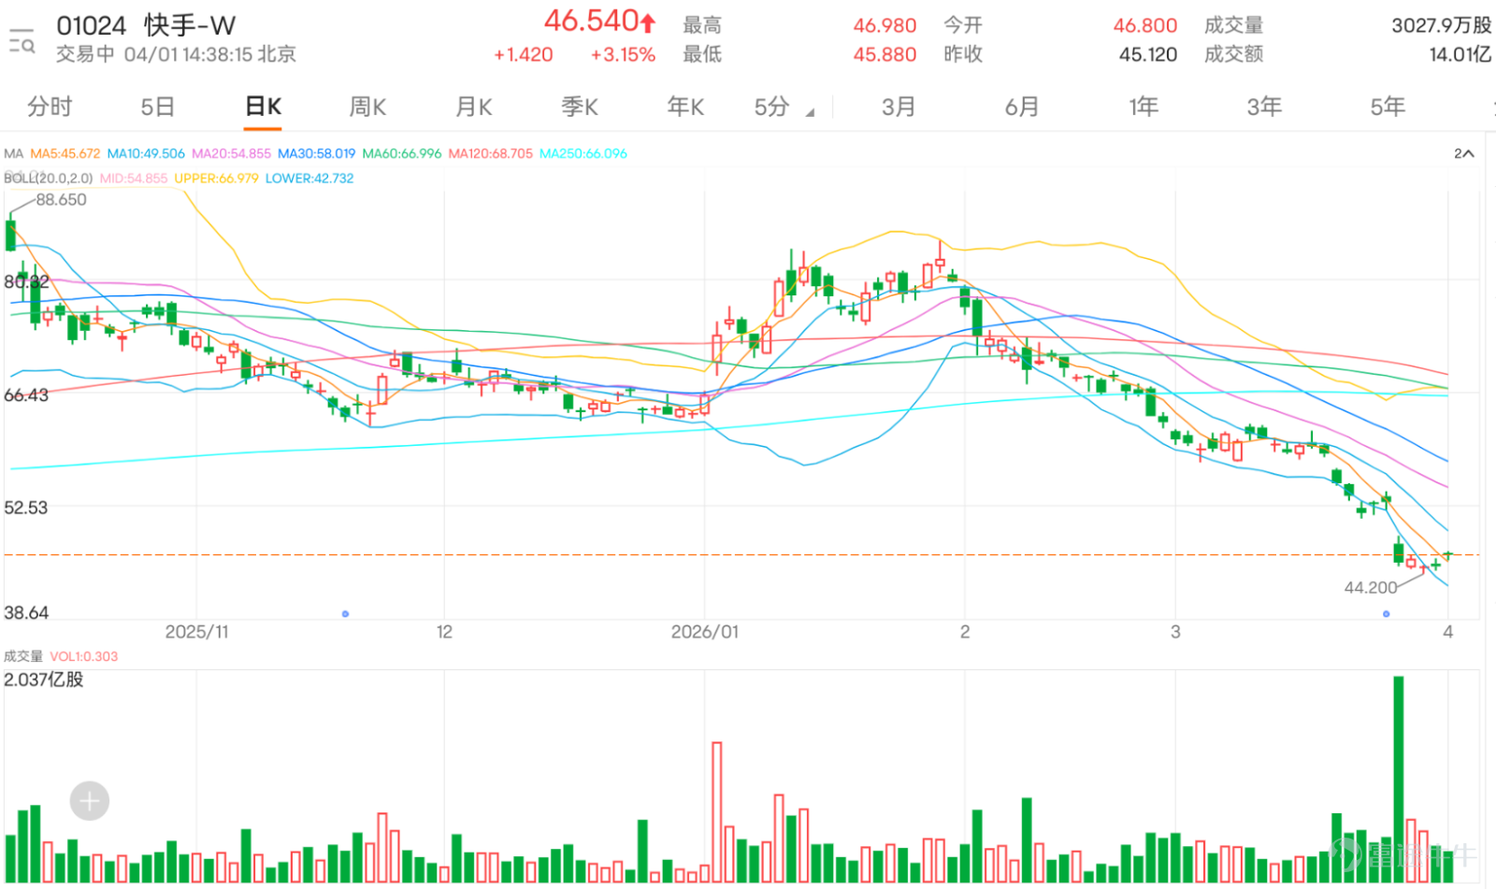Set range to 1年
The image size is (1496, 889).
[x=1144, y=107]
